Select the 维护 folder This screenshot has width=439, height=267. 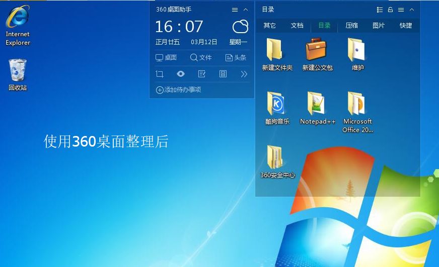pos(357,54)
